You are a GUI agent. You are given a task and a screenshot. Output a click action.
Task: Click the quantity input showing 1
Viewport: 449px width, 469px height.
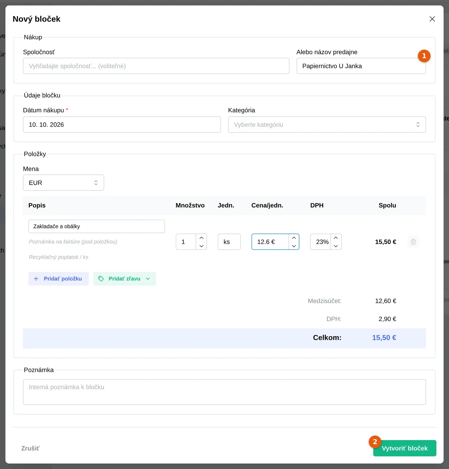(186, 242)
